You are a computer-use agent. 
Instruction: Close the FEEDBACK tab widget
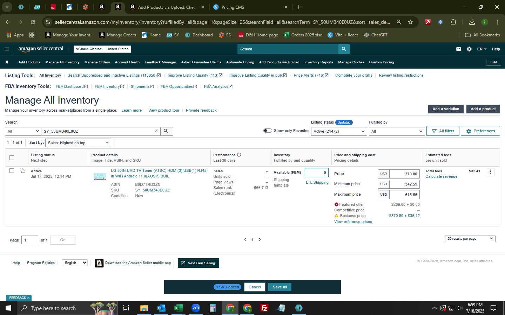(x=28, y=298)
